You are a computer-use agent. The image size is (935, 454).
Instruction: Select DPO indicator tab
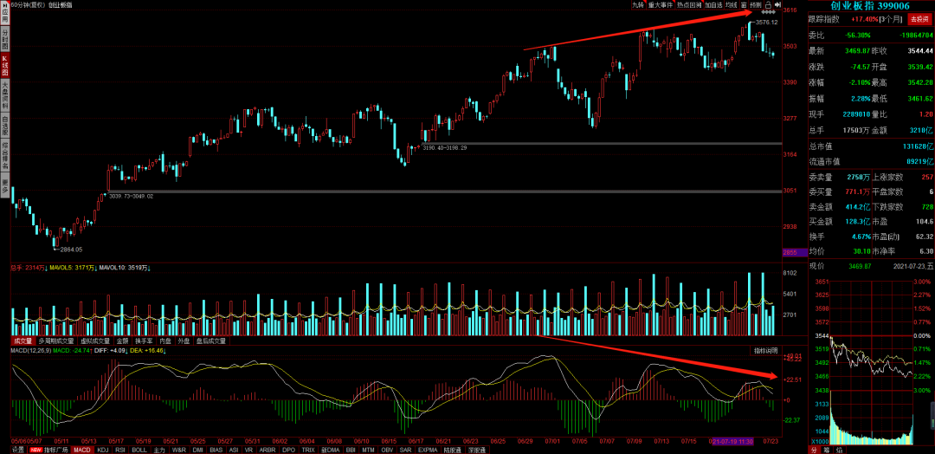pos(288,450)
